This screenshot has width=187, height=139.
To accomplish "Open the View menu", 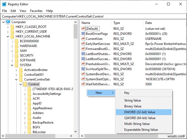I will click(x=23, y=11).
